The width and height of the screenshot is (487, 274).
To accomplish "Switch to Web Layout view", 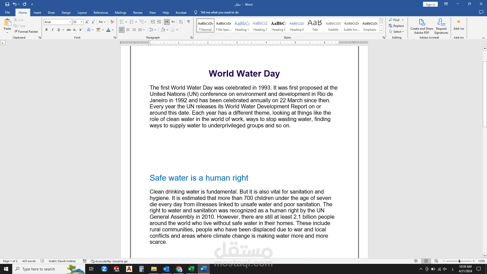I will point(436,261).
